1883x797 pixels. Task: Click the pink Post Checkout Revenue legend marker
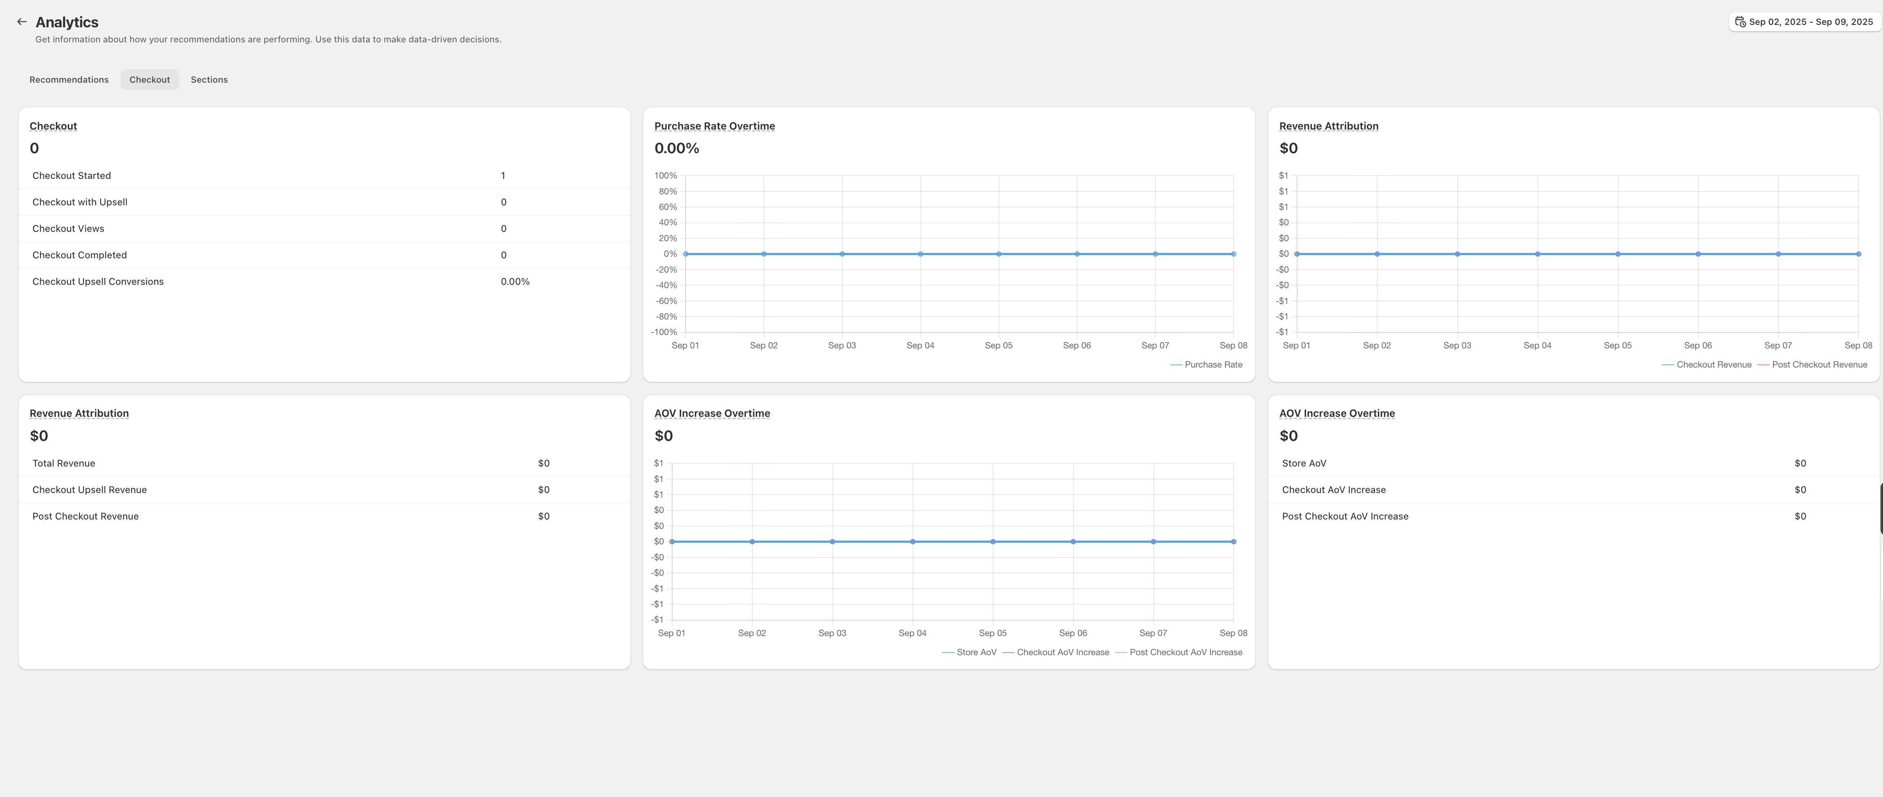[x=1764, y=364]
